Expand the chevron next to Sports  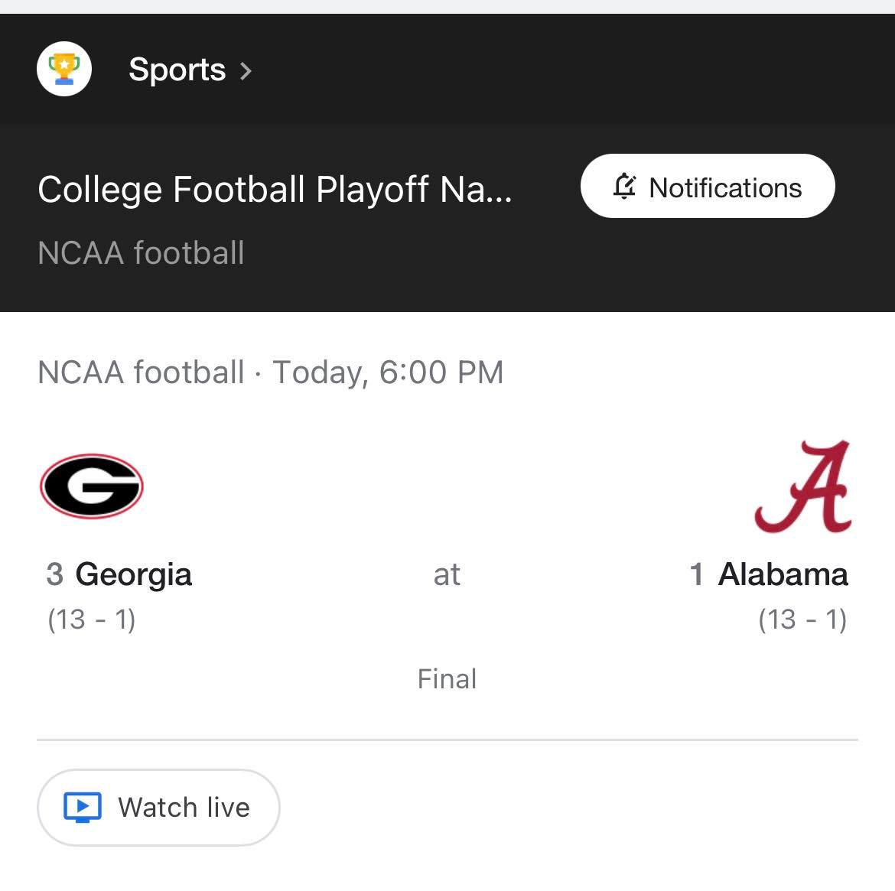(246, 71)
